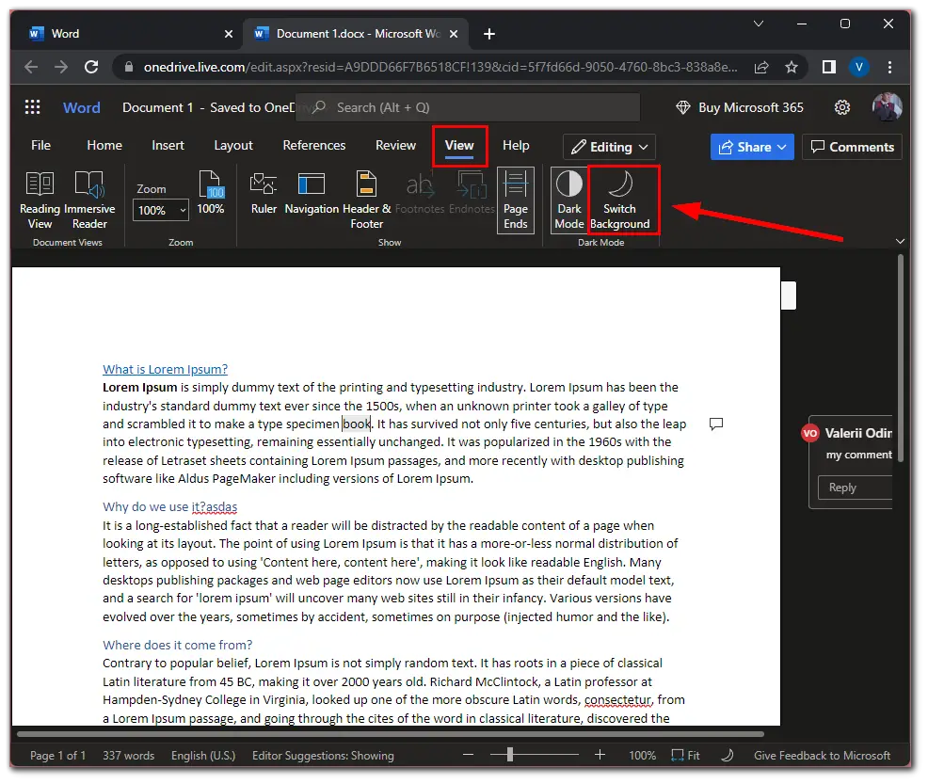
Task: Switch to the Word browser tab
Action: tap(125, 34)
